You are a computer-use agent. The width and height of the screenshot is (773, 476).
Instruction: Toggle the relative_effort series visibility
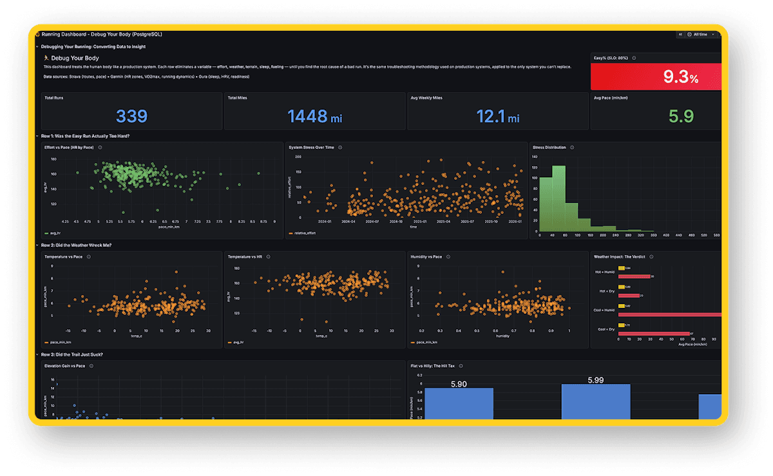tap(305, 234)
